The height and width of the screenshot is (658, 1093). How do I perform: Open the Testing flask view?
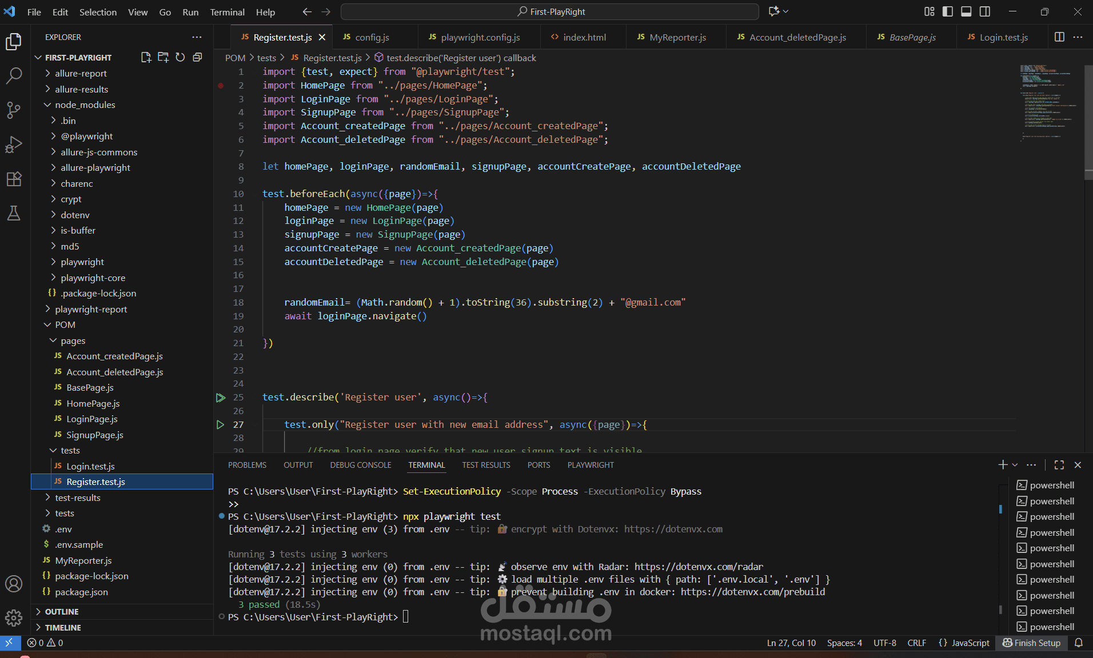coord(14,214)
